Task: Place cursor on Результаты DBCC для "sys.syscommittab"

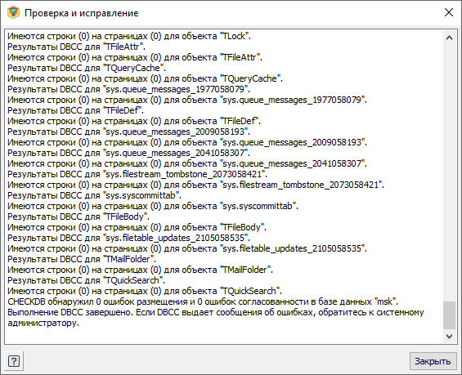Action: point(94,195)
